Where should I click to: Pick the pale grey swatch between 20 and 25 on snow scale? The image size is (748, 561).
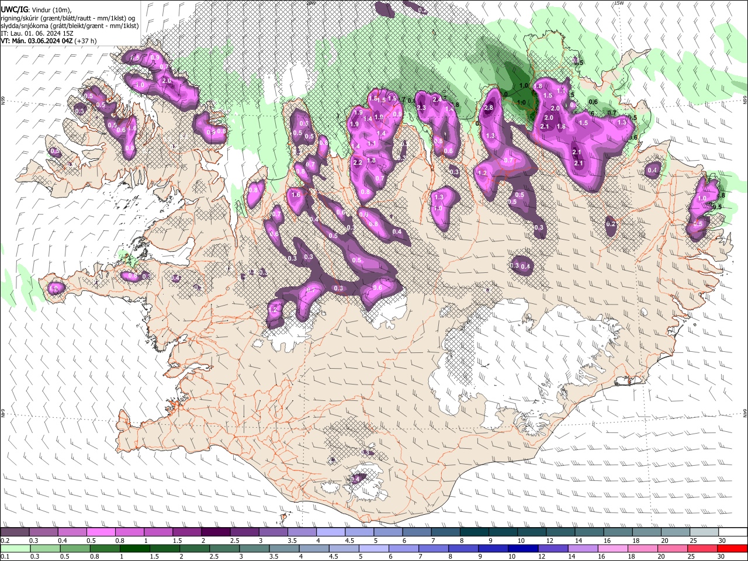pos(676,532)
